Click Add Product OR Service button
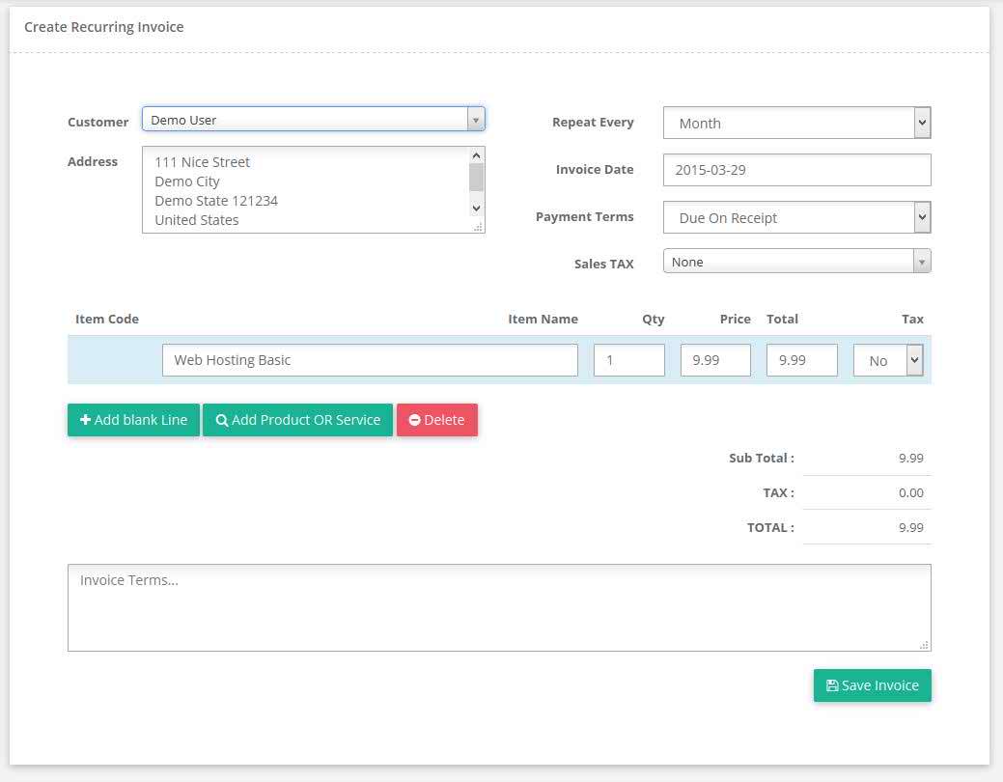Image resolution: width=1003 pixels, height=782 pixels. (297, 420)
